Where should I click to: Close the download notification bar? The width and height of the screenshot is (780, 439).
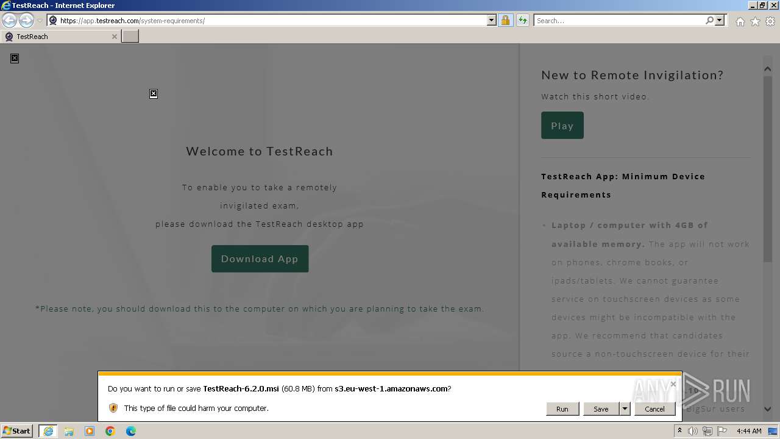click(673, 384)
